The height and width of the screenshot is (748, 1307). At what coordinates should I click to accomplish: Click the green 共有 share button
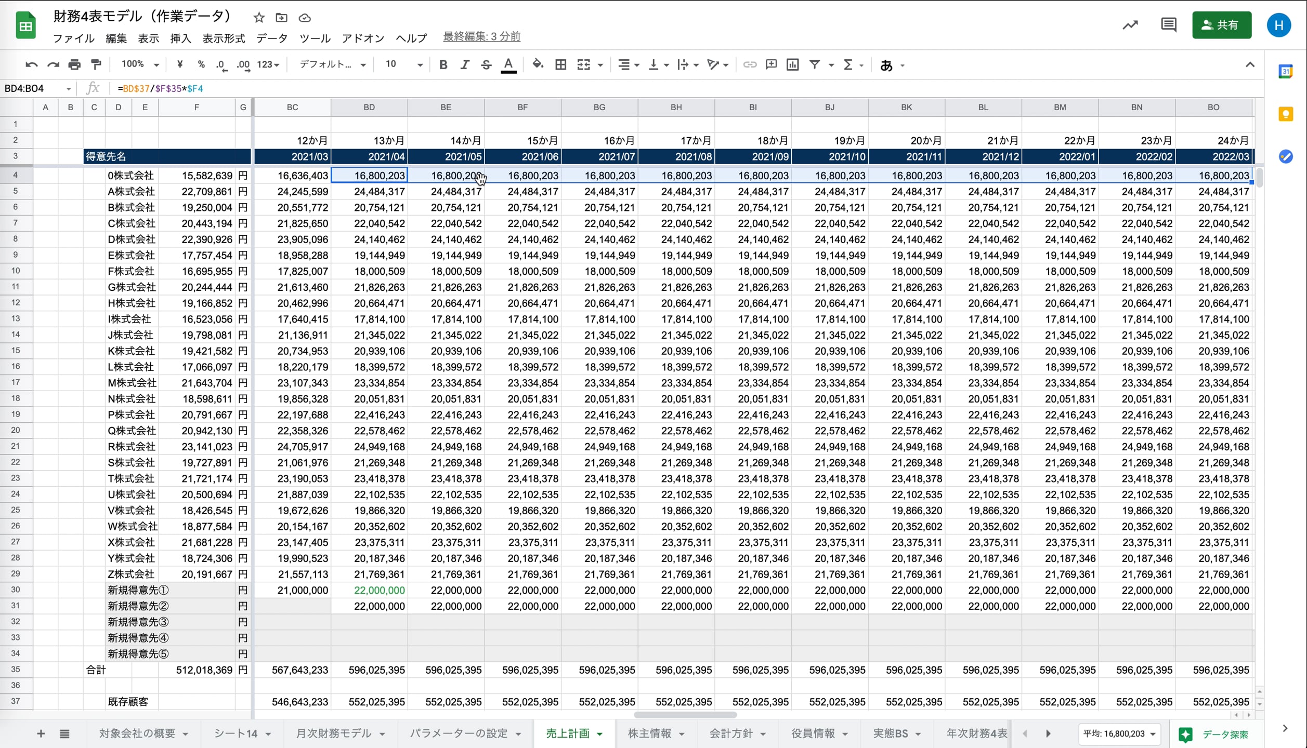coord(1221,25)
